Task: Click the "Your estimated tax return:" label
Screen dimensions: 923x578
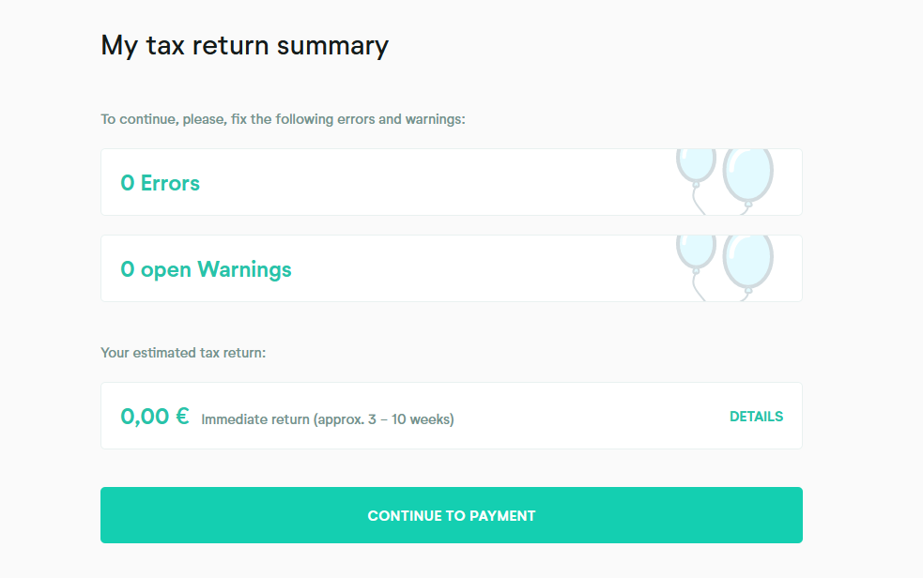Action: 183,353
